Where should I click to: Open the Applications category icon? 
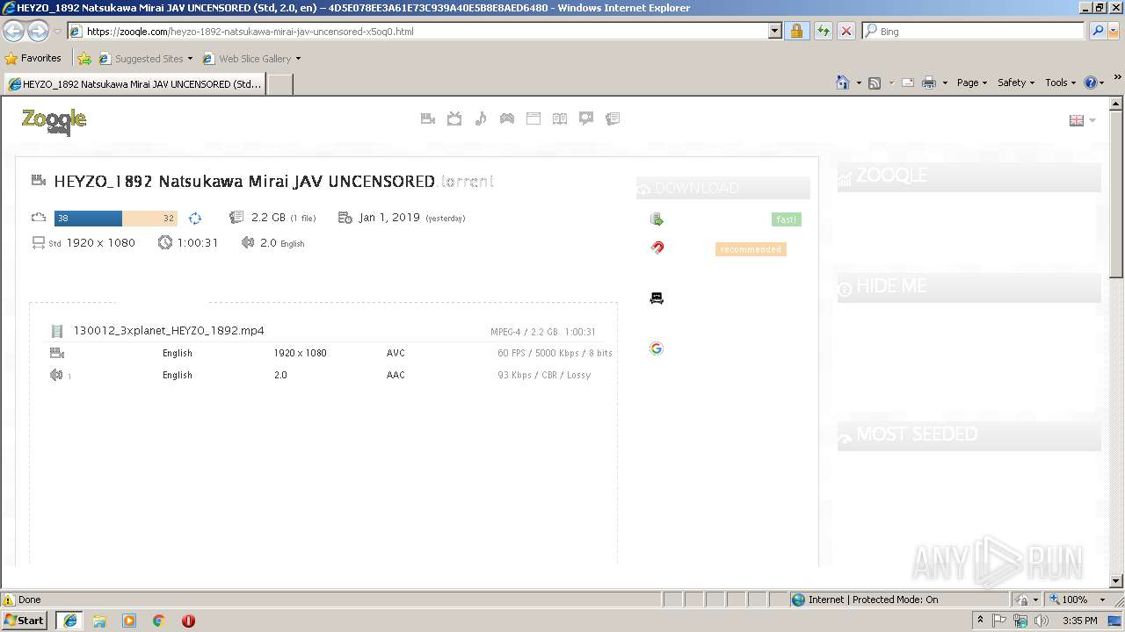[x=533, y=118]
